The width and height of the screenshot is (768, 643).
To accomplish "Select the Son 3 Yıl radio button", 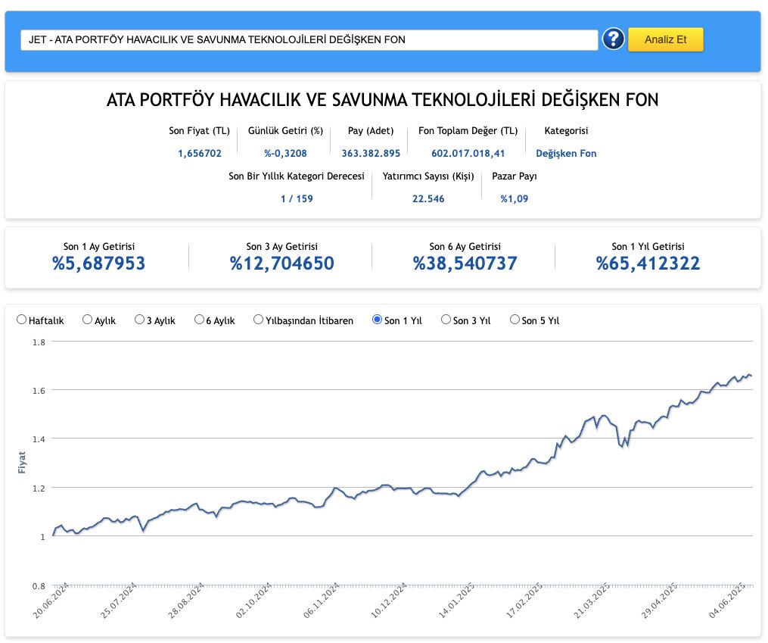I will (446, 320).
